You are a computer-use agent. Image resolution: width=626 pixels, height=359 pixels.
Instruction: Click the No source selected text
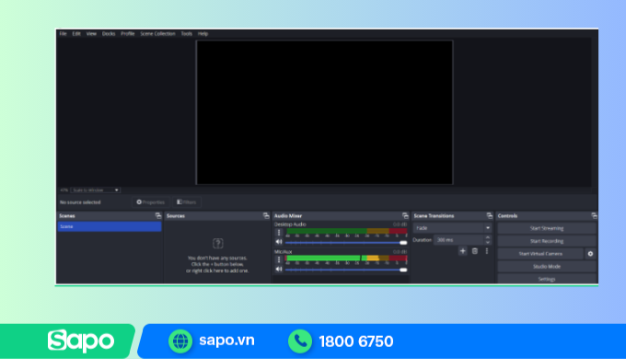[80, 203]
